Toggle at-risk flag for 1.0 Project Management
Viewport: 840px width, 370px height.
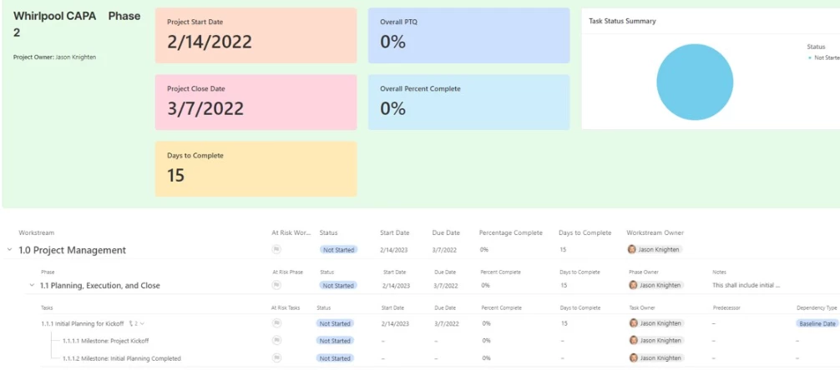(276, 250)
